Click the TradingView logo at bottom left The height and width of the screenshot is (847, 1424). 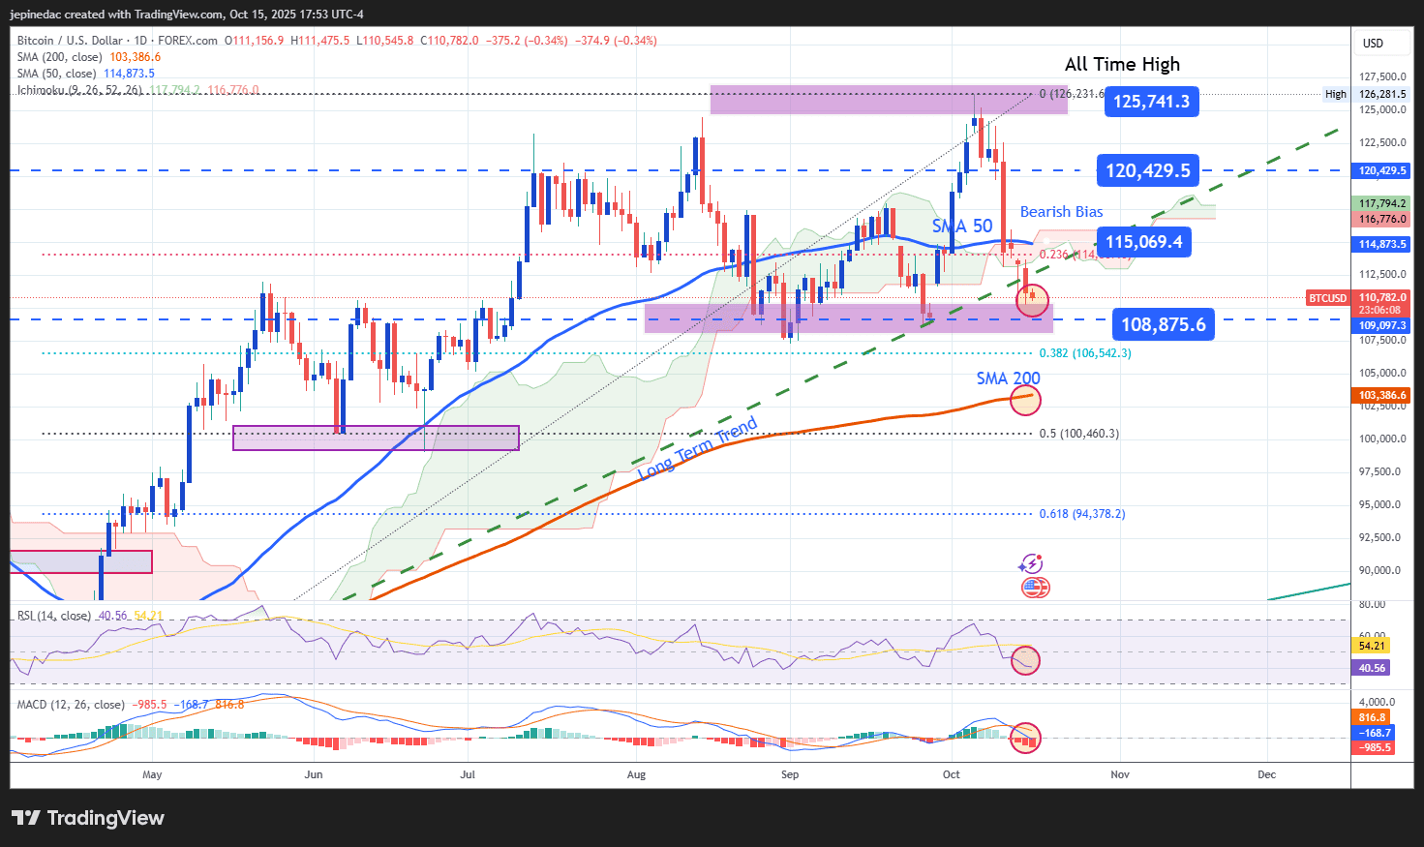coord(89,818)
